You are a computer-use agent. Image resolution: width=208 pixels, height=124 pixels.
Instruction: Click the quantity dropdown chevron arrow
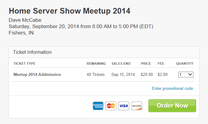pyautogui.click(x=190, y=74)
